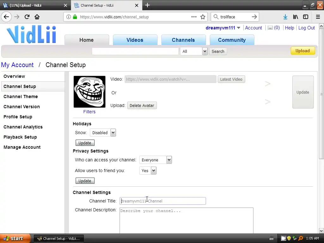Close the Channel Setup - VidLii tab
324x243 pixels.
pos(137,5)
